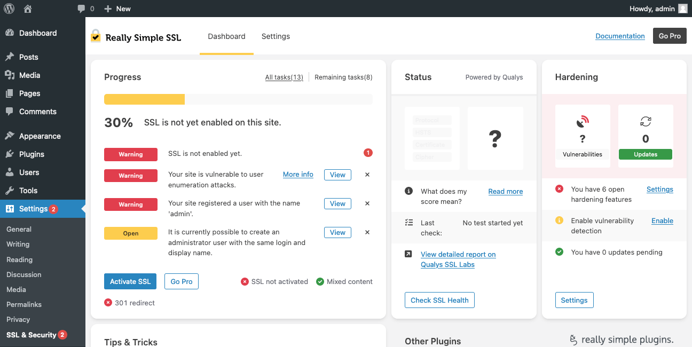
Task: Dismiss the open administrator user task
Action: point(367,232)
